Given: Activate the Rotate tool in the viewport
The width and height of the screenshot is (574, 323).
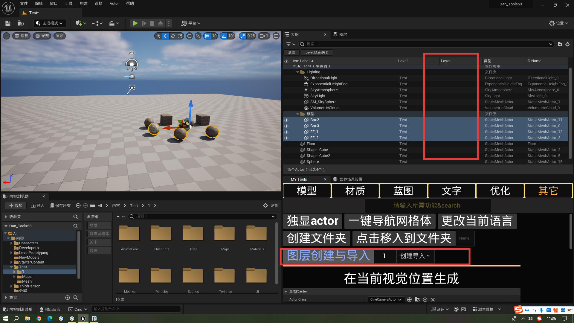Looking at the screenshot, I should coord(173,36).
